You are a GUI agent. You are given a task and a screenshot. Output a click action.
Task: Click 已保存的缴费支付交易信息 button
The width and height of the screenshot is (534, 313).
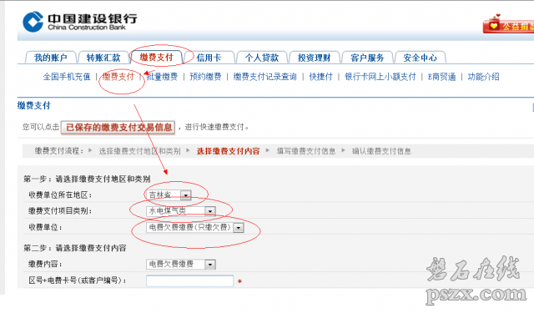118,128
